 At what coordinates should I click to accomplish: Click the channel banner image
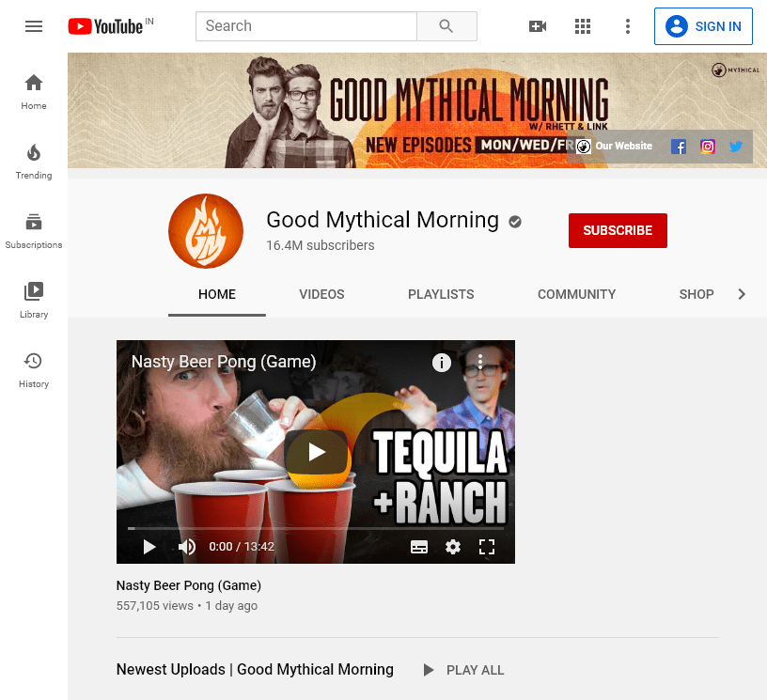[x=417, y=111]
